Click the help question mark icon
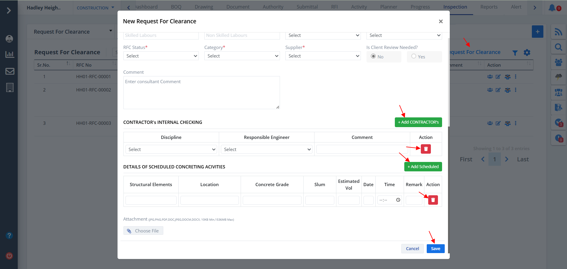This screenshot has width=567, height=269. point(9,236)
